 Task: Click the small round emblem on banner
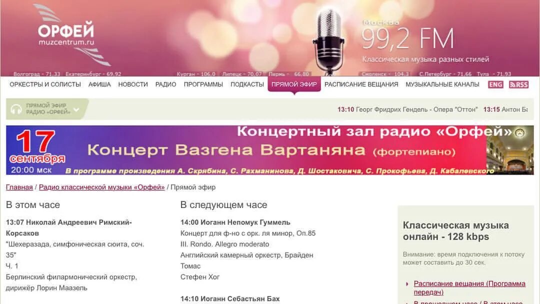point(519,132)
